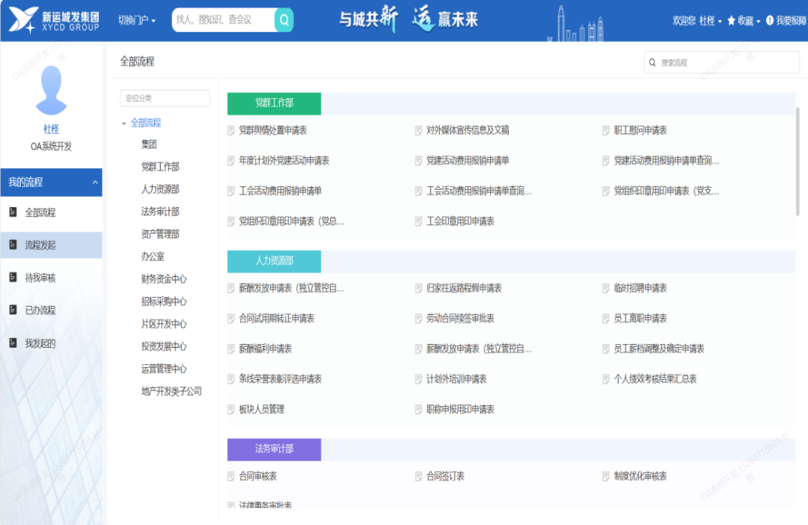Select 我发起的 in the sidebar

[51, 343]
